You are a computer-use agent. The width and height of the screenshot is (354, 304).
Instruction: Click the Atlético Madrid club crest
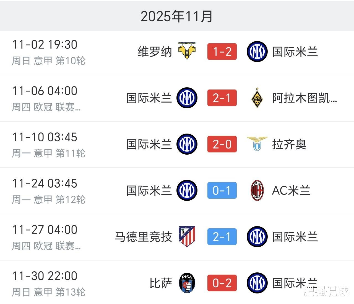(x=187, y=236)
